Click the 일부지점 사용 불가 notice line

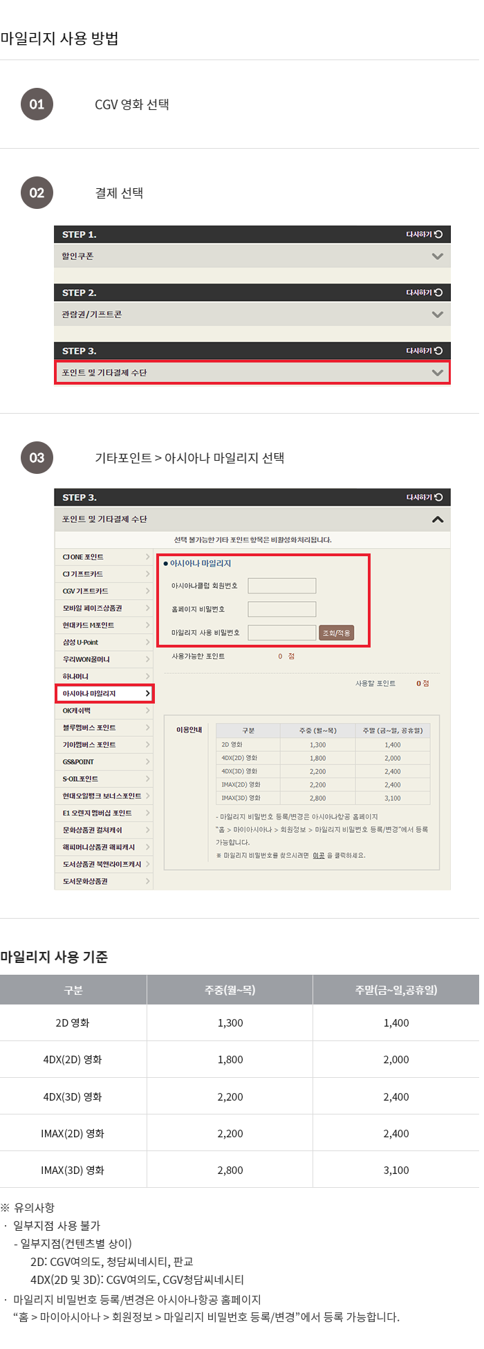57,1226
